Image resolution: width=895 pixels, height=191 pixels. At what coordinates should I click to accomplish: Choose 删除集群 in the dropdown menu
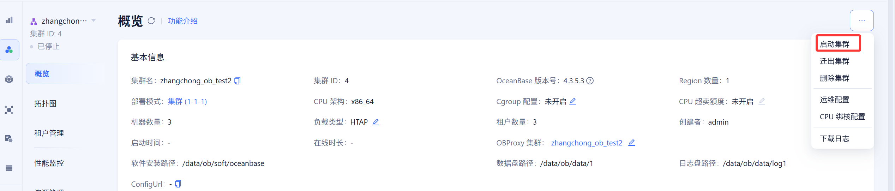coord(835,78)
